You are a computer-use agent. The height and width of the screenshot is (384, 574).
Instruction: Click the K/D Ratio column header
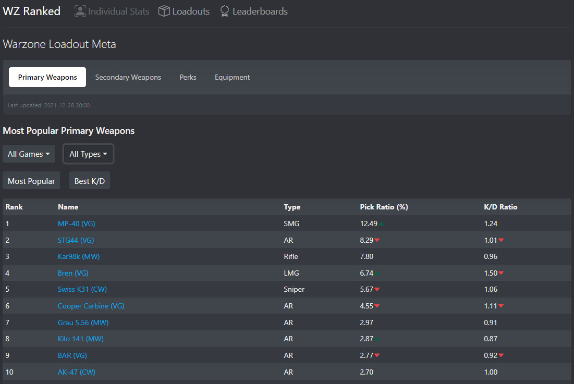[500, 207]
